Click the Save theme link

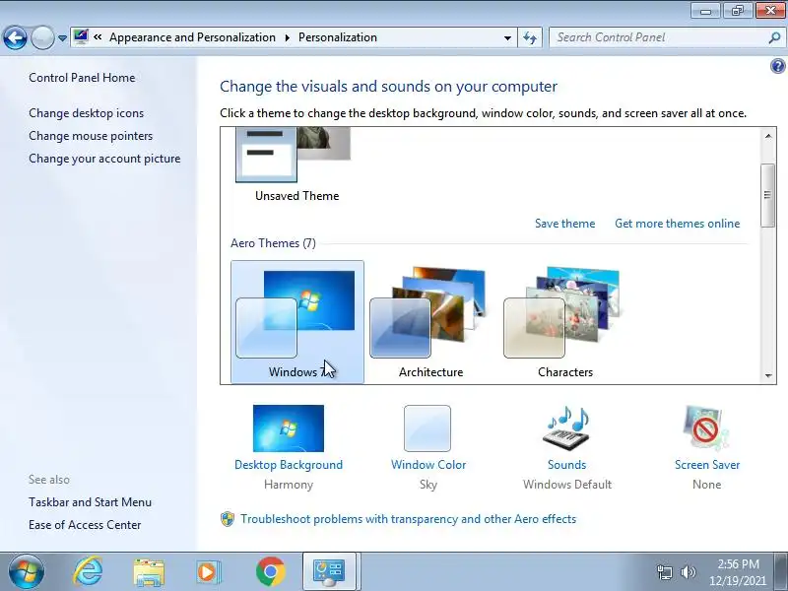click(x=564, y=224)
